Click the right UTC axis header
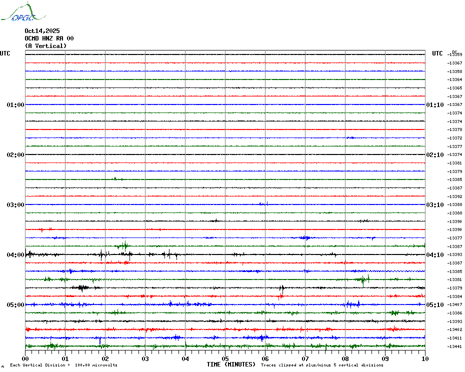The height and width of the screenshot is (372, 465). tap(437, 53)
